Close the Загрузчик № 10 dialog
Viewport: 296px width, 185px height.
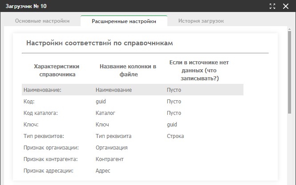point(286,6)
